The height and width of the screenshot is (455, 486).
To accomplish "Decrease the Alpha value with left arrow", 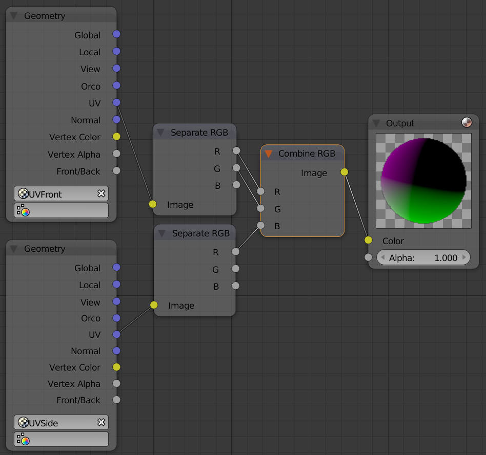I will click(383, 257).
